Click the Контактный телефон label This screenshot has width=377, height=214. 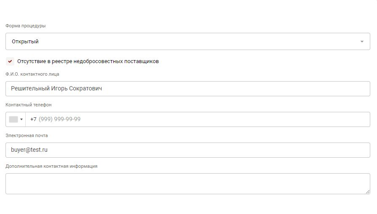(x=29, y=105)
